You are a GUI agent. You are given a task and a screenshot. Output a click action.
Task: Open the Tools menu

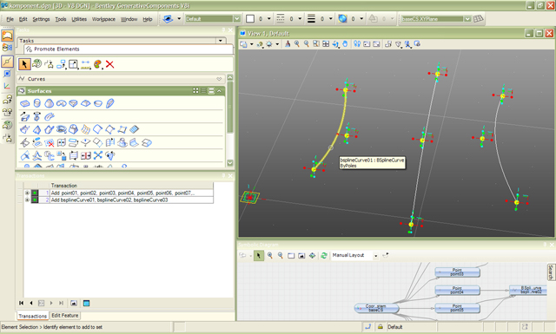point(61,19)
